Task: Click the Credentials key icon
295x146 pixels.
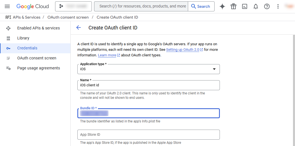Action: pyautogui.click(x=8, y=48)
